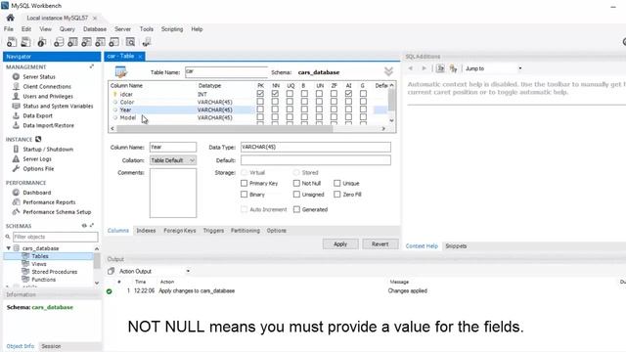Open the Scripting menu
Screen dimensions: 626x352
click(172, 29)
